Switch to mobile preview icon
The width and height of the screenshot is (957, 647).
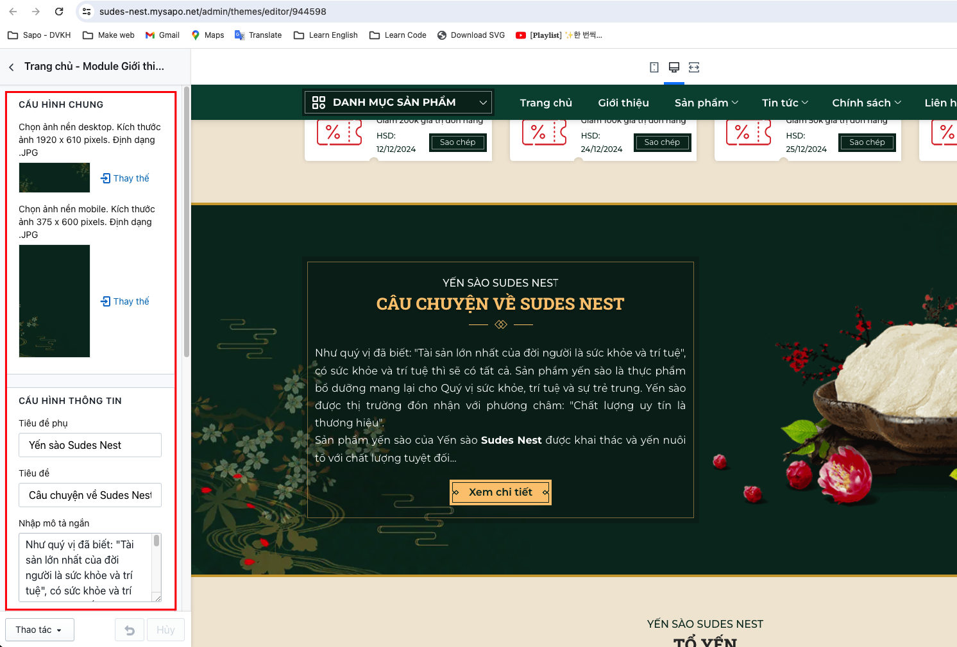654,67
